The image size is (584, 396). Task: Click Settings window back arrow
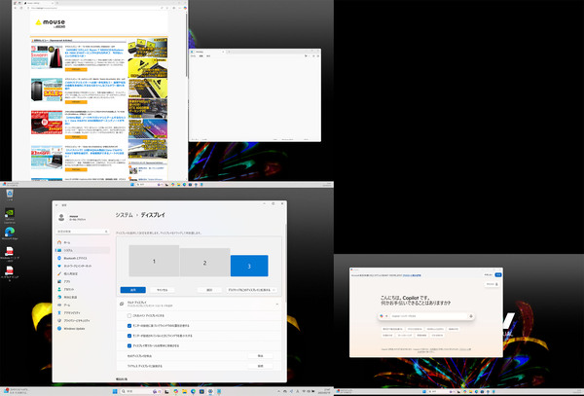coord(56,205)
